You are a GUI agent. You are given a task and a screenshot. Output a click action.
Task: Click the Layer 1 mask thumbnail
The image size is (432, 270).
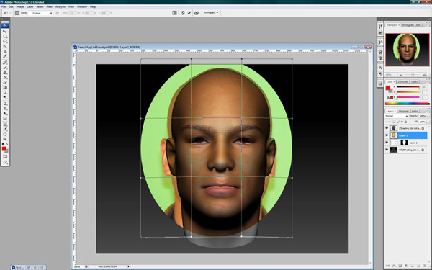coord(404,143)
